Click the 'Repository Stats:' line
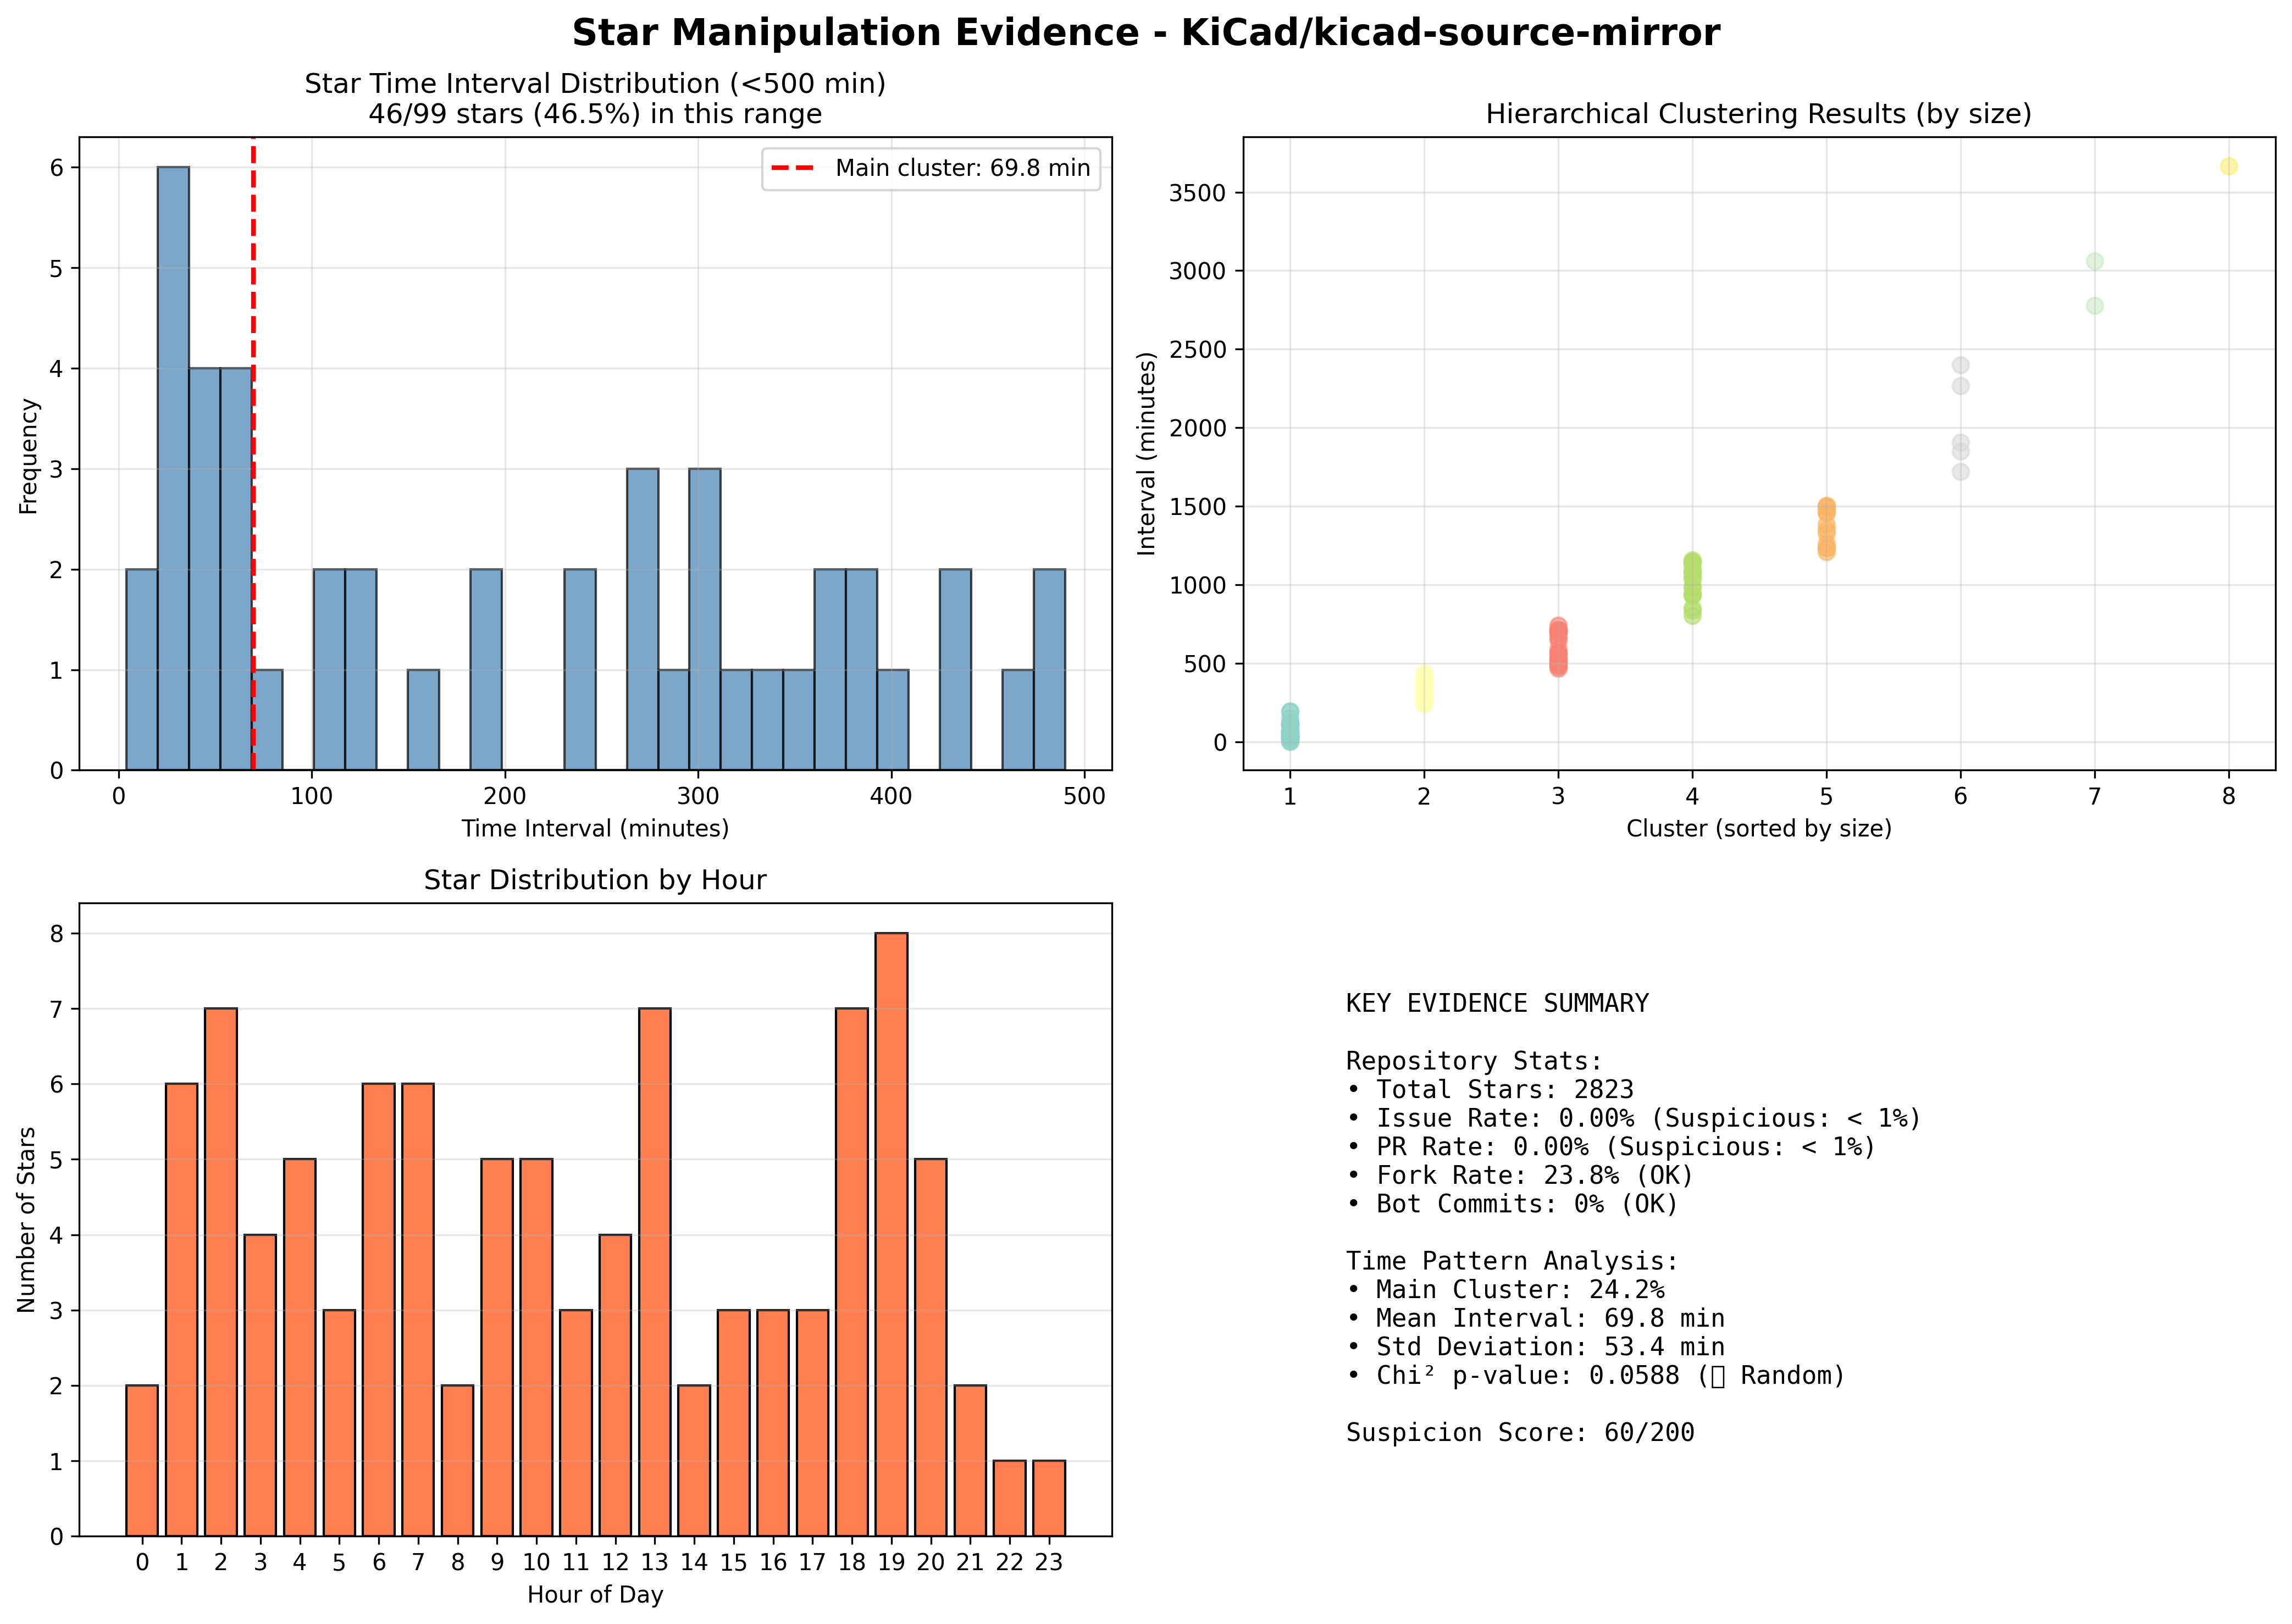Screen dimensions: 2292x1624 [1474, 1061]
